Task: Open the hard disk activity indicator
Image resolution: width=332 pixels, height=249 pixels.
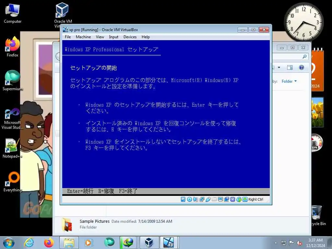Action: pos(183,199)
